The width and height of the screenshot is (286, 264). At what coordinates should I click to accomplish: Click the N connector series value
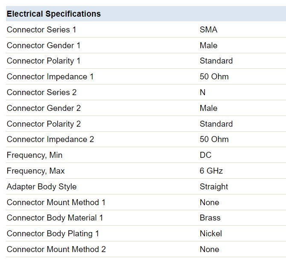pos(202,93)
